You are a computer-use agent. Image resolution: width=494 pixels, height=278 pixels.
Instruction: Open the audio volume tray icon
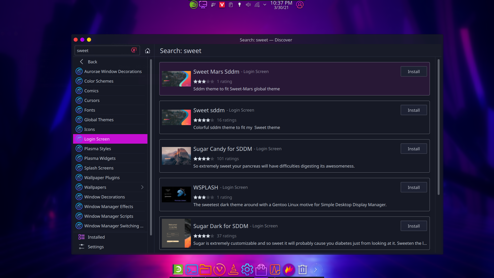[248, 5]
